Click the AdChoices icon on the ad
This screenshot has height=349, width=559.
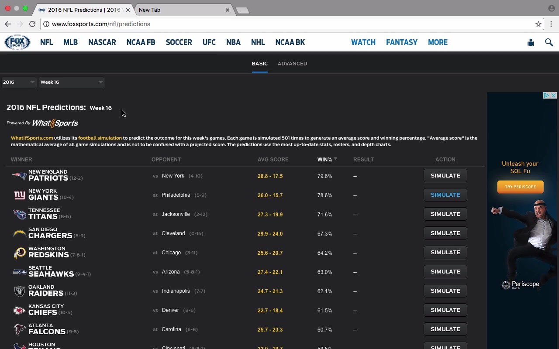[546, 95]
